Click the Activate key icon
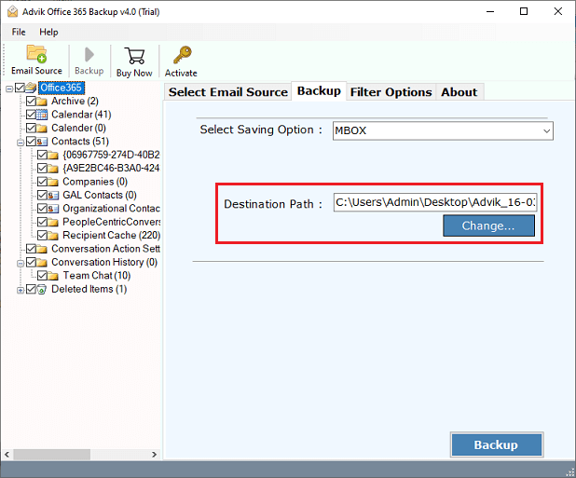The width and height of the screenshot is (576, 478). (182, 55)
